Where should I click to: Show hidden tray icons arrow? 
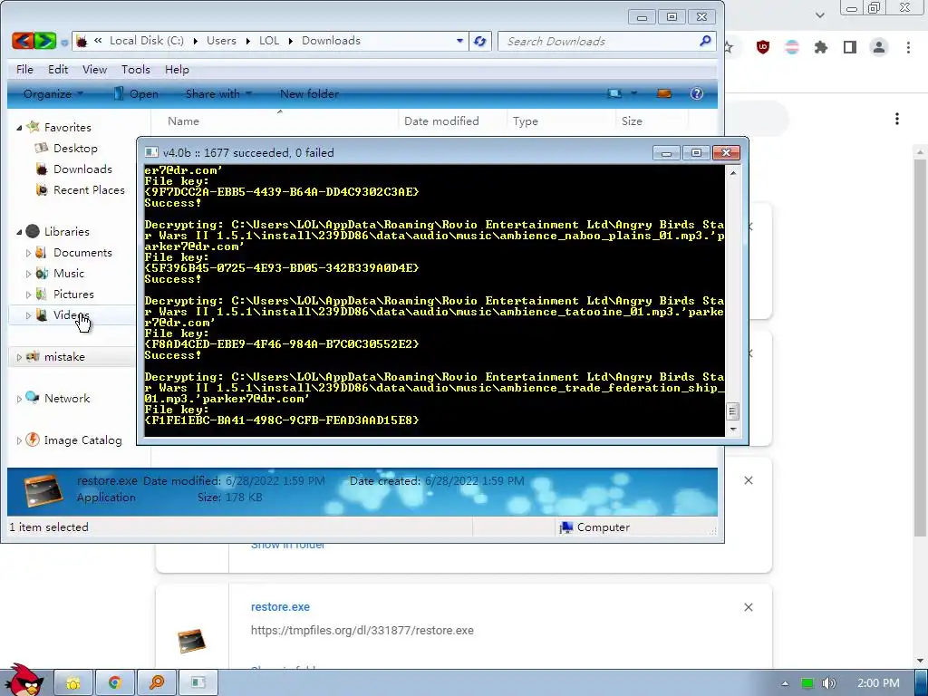[785, 683]
